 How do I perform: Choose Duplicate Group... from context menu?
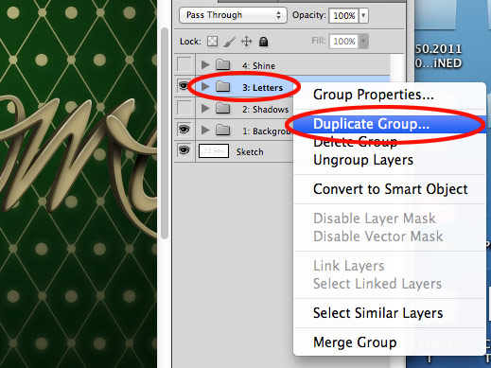[x=389, y=124]
